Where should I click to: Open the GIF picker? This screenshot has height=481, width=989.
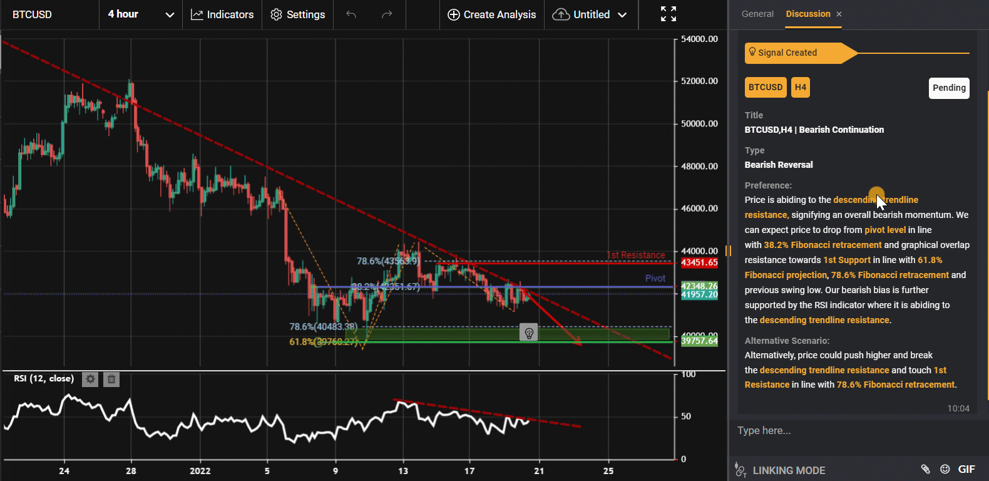pos(966,469)
